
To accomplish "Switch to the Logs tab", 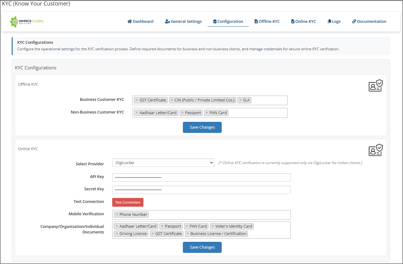I will 334,22.
